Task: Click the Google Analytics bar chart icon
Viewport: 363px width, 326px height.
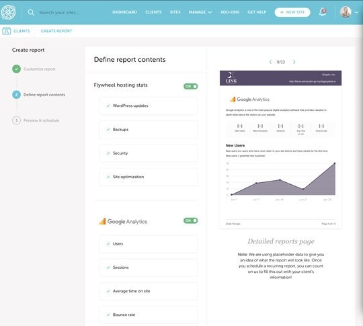Action: [x=103, y=222]
